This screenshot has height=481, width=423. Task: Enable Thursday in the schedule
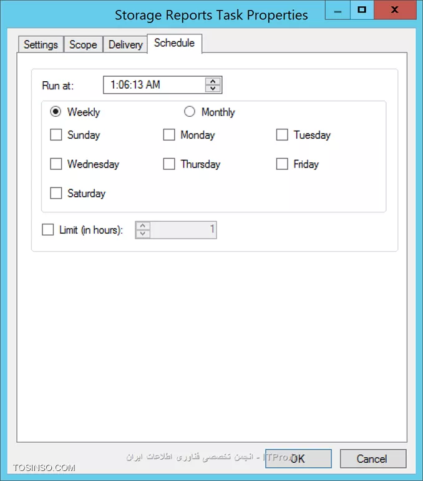(x=169, y=164)
